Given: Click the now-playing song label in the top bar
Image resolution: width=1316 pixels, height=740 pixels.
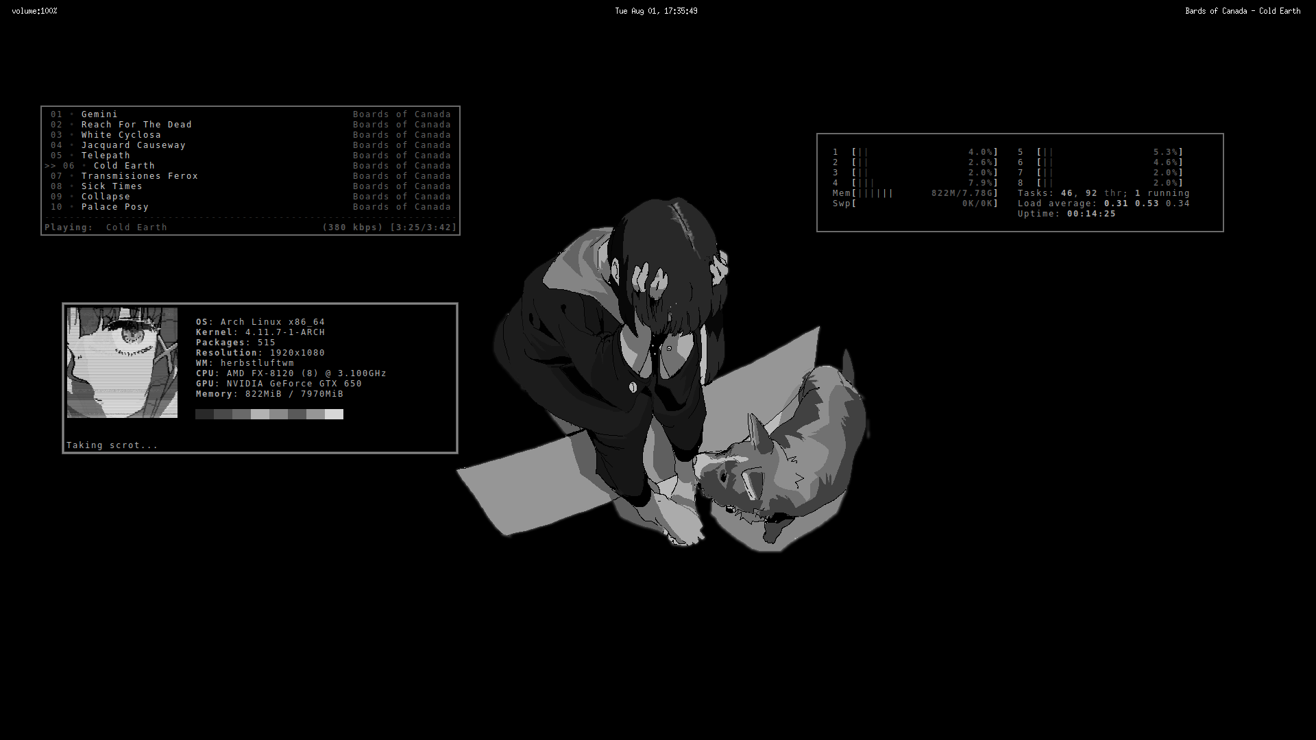Looking at the screenshot, I should (x=1243, y=11).
